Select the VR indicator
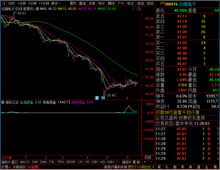This screenshot has height=170, width=220. point(87,162)
